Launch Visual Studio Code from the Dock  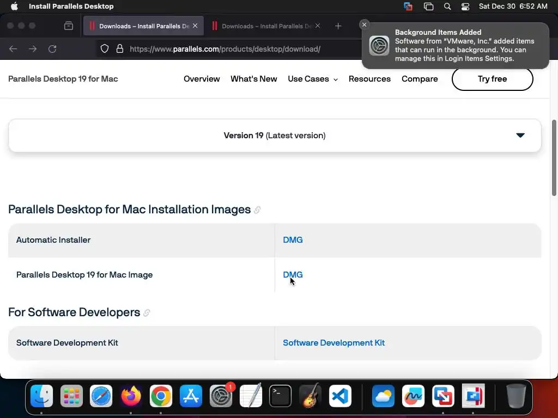(340, 396)
